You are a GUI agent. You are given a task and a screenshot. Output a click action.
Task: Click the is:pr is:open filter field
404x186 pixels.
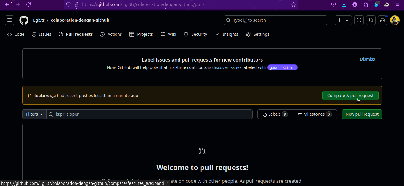[x=149, y=114]
